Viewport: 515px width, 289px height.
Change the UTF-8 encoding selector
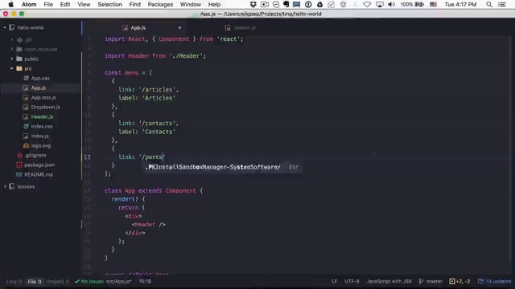352,282
